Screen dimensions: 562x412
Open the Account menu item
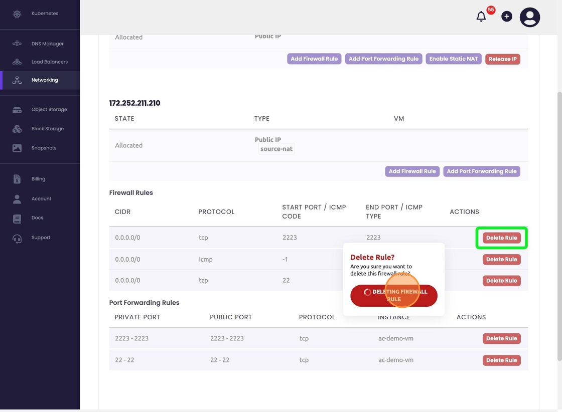click(41, 199)
